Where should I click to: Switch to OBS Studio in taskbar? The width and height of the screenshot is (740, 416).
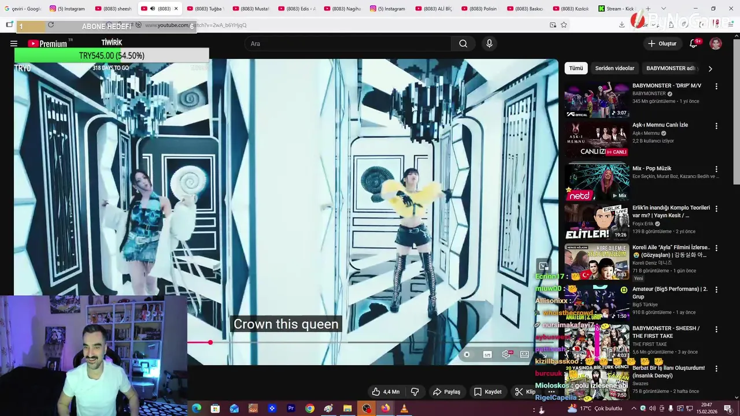(x=367, y=408)
